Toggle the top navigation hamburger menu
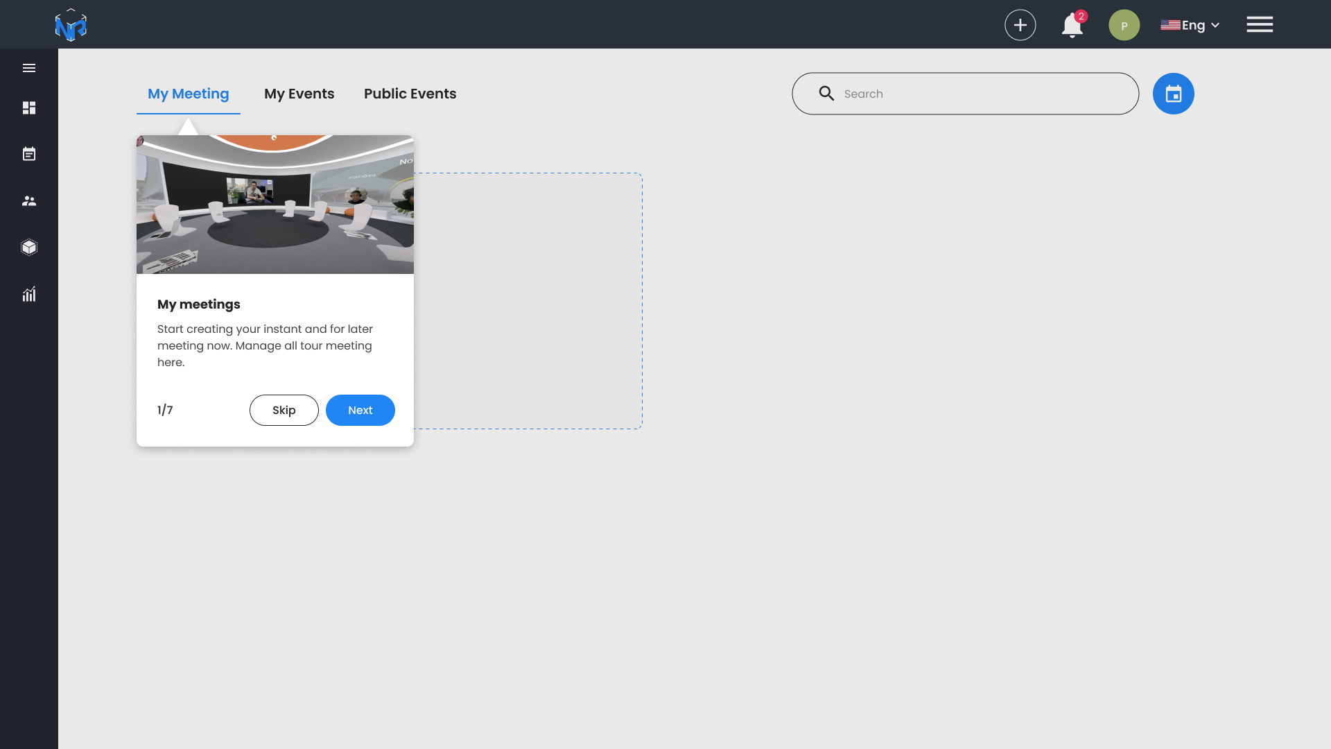 coord(1260,25)
